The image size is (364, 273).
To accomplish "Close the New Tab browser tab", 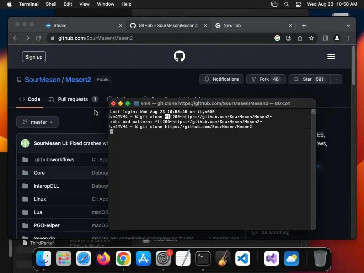I will pos(290,26).
